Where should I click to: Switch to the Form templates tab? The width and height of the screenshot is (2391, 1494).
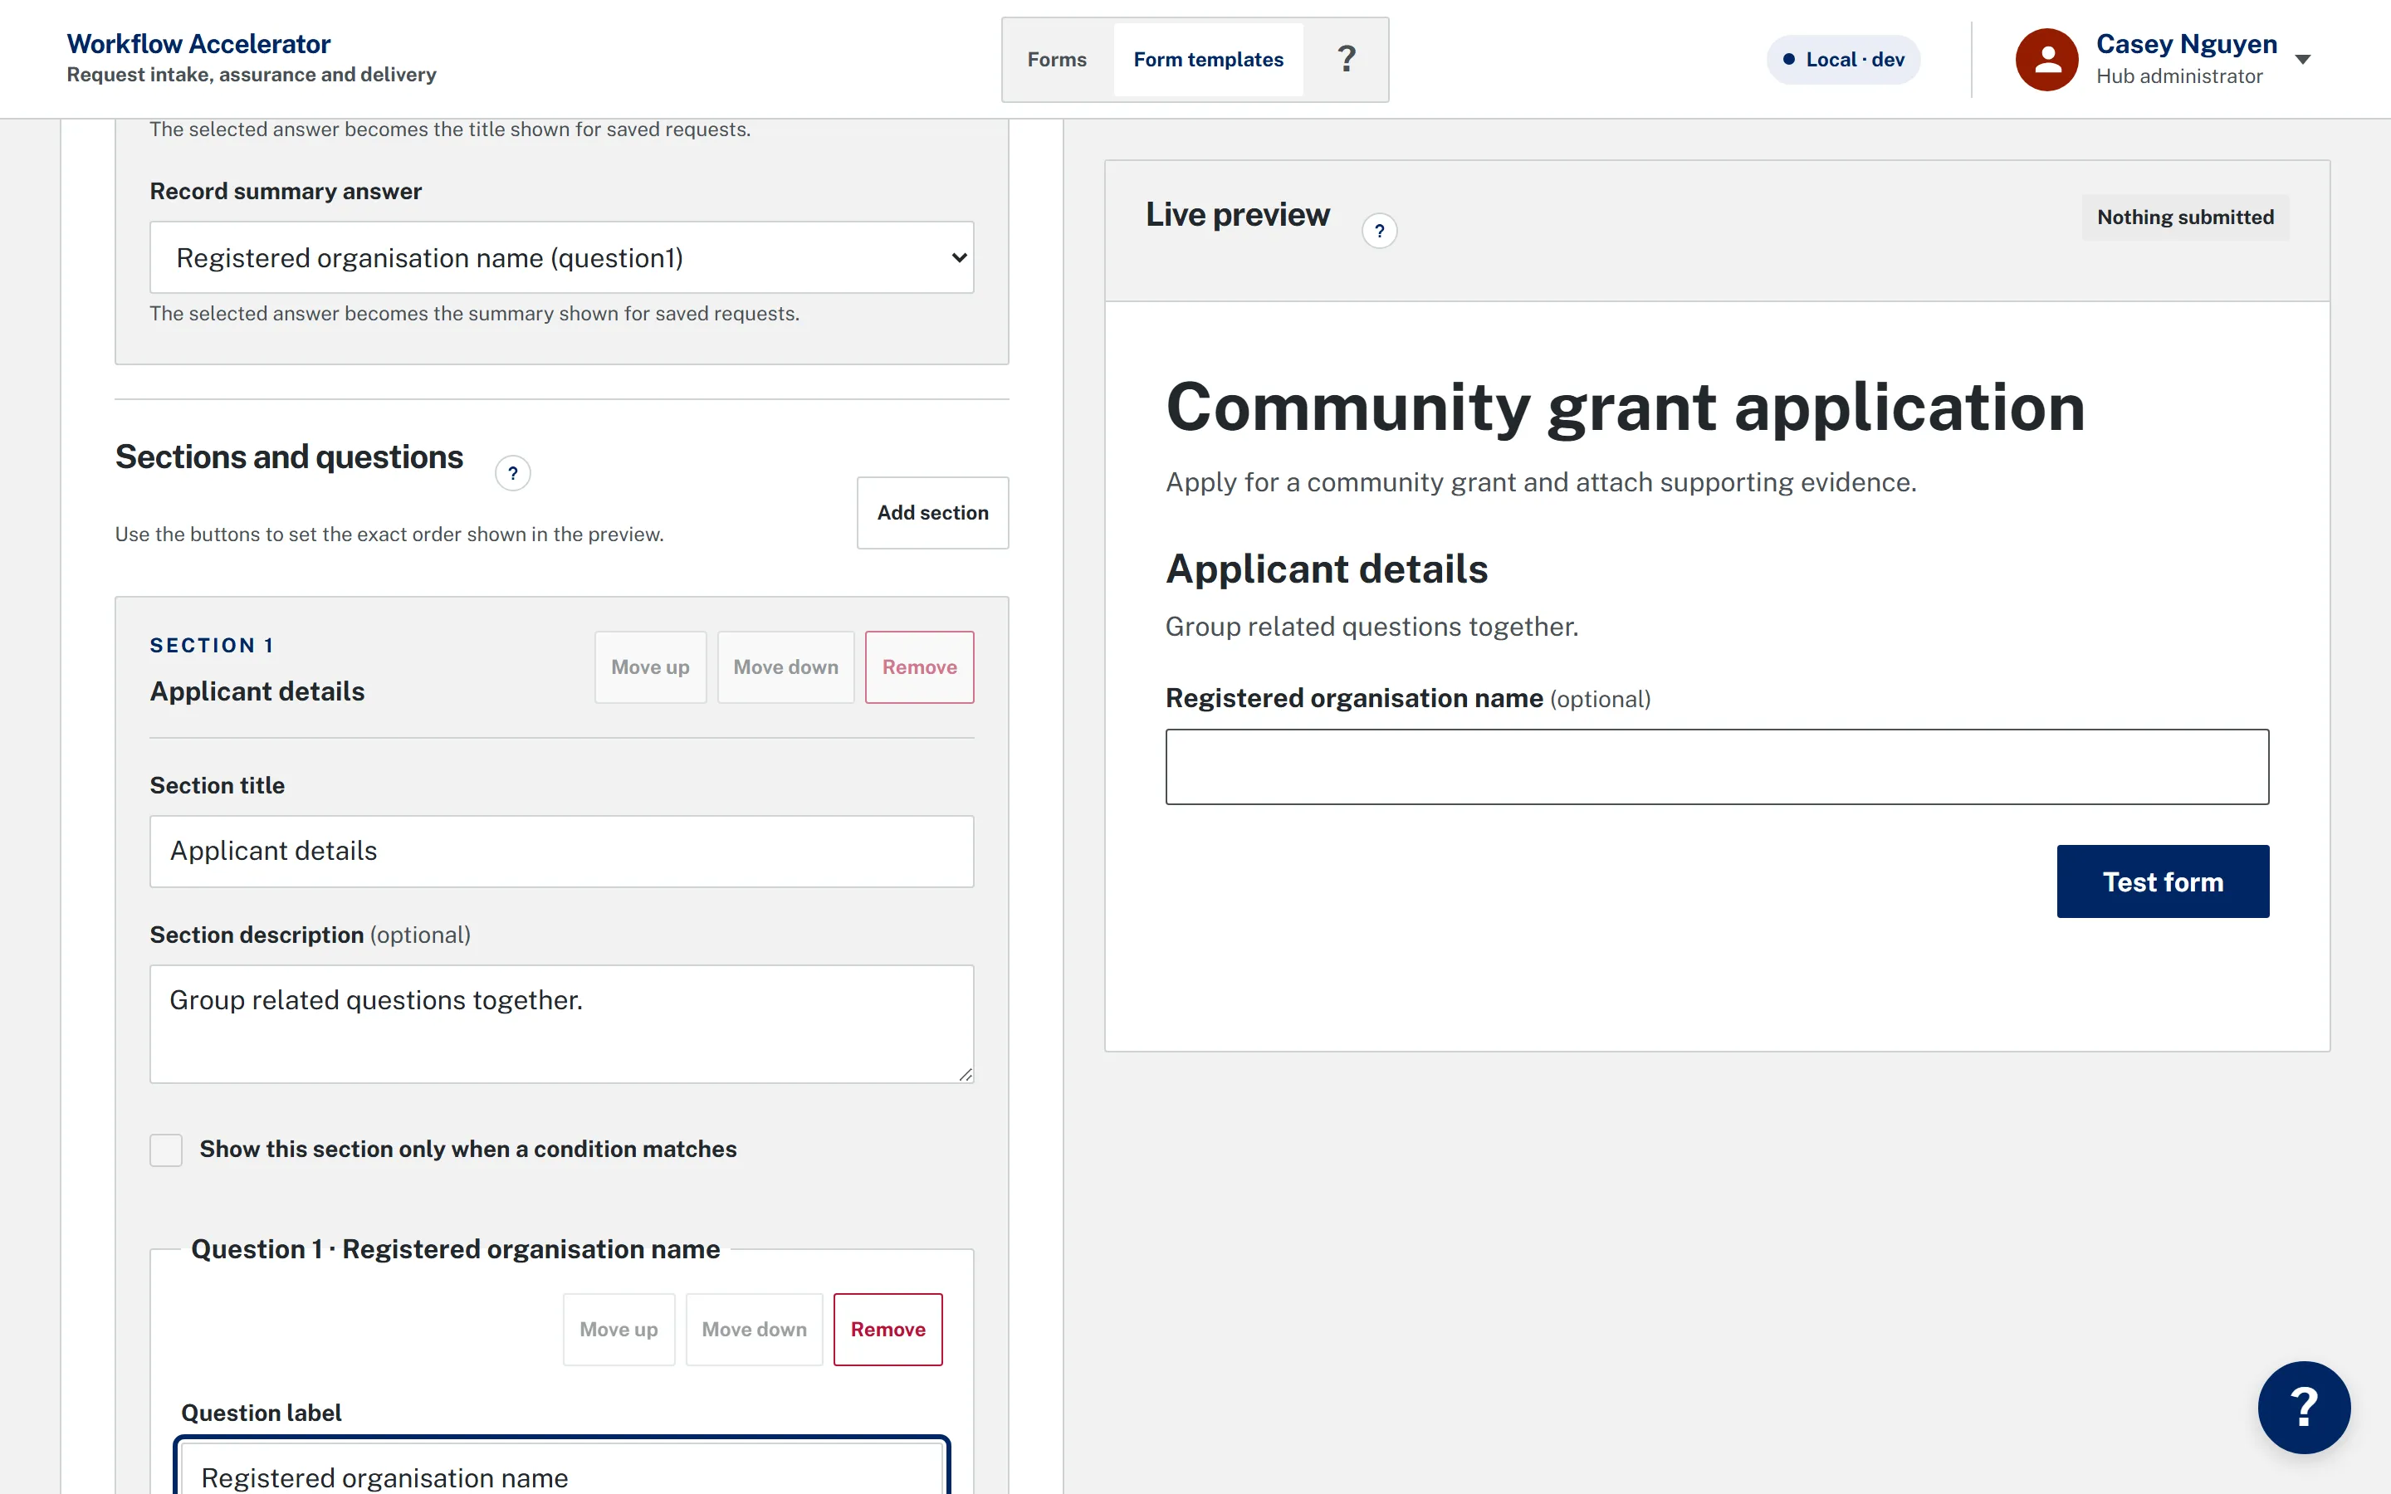coord(1207,59)
